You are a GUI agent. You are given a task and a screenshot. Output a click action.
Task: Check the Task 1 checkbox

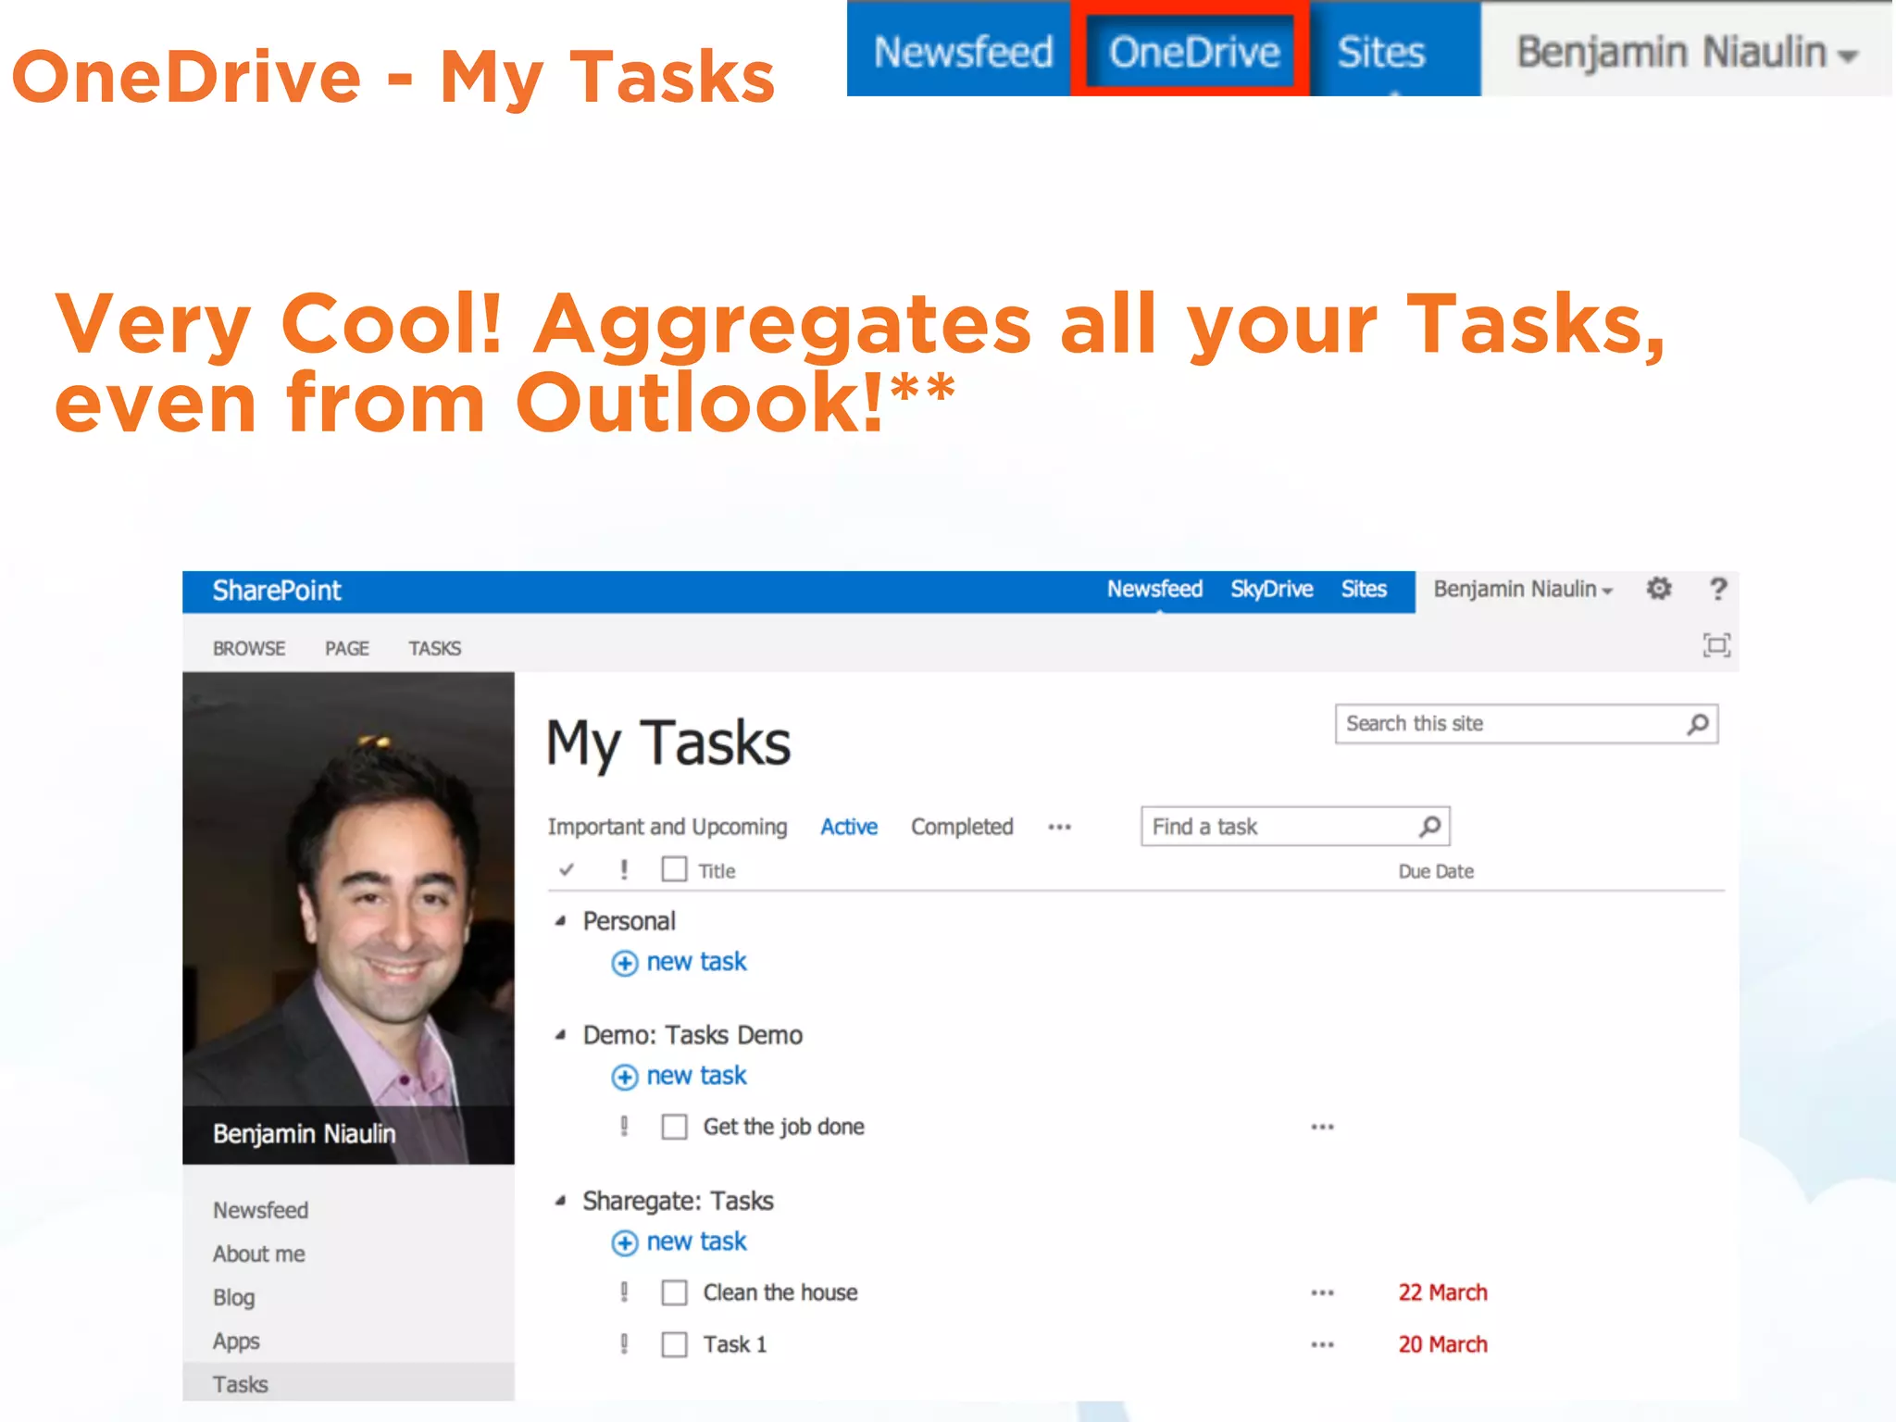[674, 1344]
